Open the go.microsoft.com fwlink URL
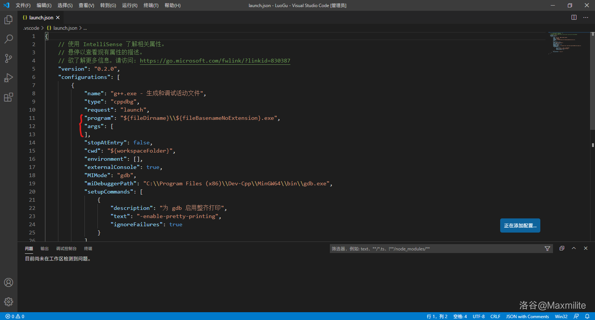The image size is (595, 320). pyautogui.click(x=215, y=61)
